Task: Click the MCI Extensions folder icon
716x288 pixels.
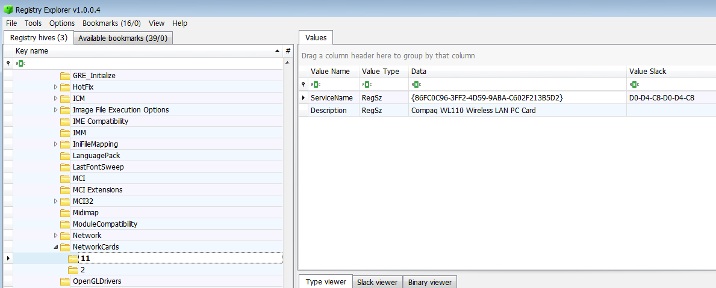Action: click(65, 189)
